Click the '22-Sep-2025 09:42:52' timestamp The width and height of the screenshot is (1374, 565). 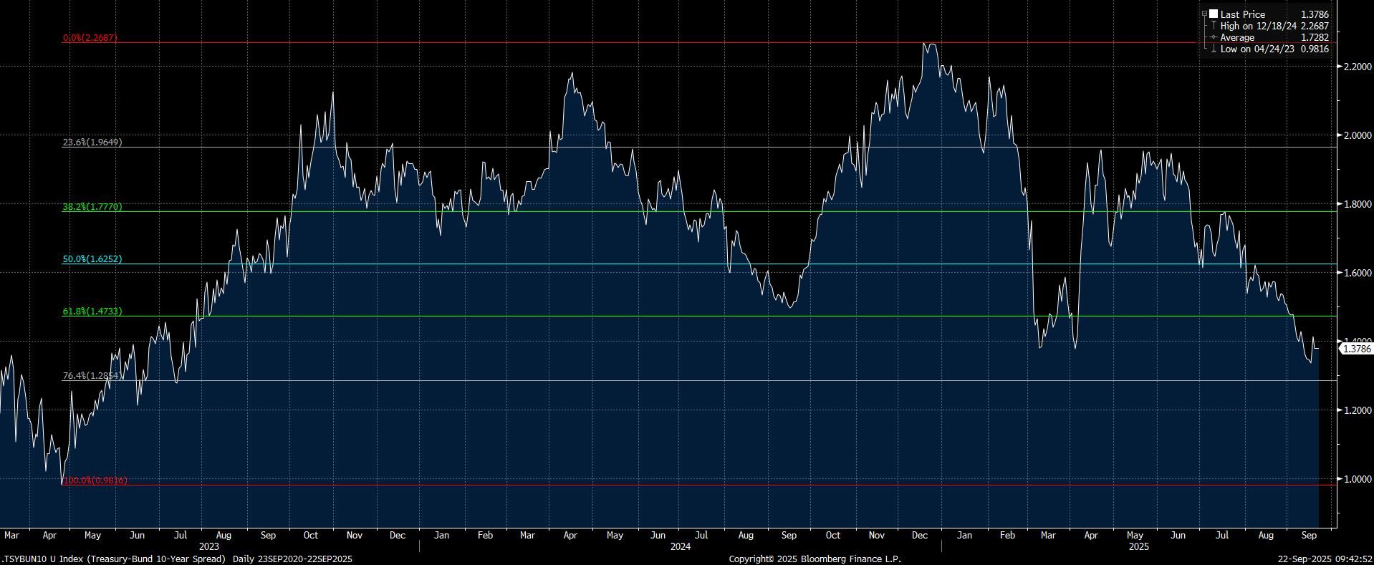tap(1325, 559)
